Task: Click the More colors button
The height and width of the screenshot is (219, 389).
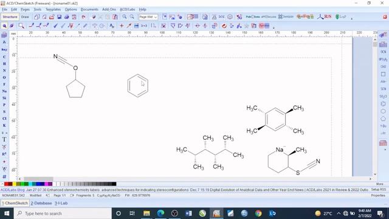Action: [x=379, y=184]
